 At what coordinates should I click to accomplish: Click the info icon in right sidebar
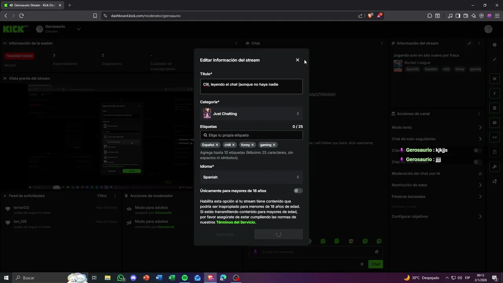pyautogui.click(x=494, y=45)
